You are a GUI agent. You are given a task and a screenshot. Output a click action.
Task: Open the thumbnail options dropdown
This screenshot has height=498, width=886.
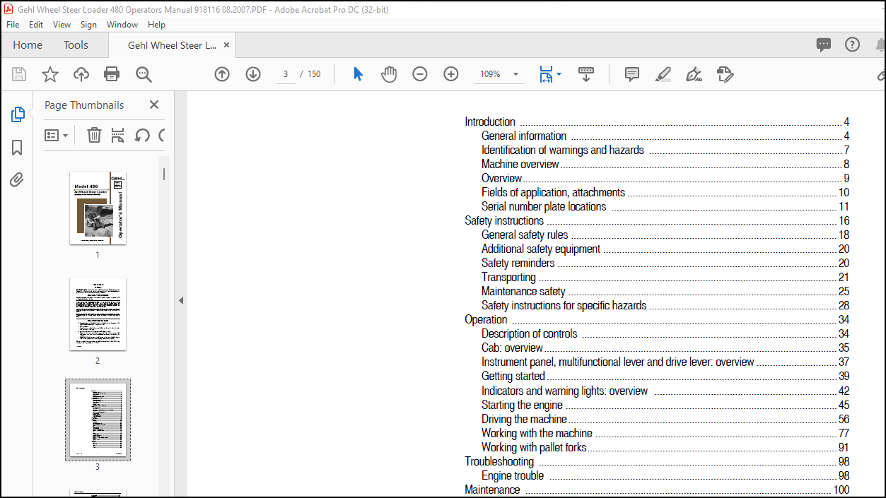57,135
